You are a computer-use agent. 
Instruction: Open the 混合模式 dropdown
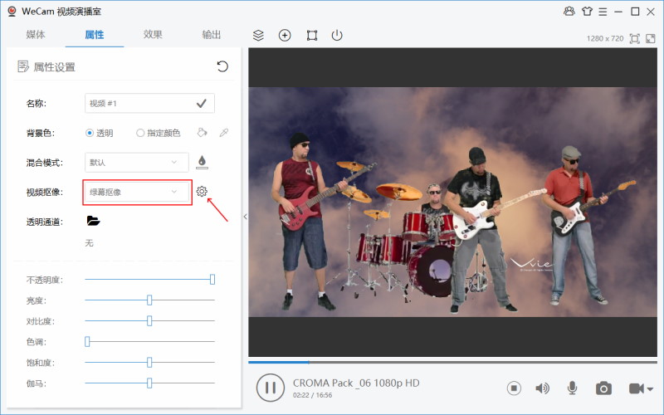tap(137, 162)
